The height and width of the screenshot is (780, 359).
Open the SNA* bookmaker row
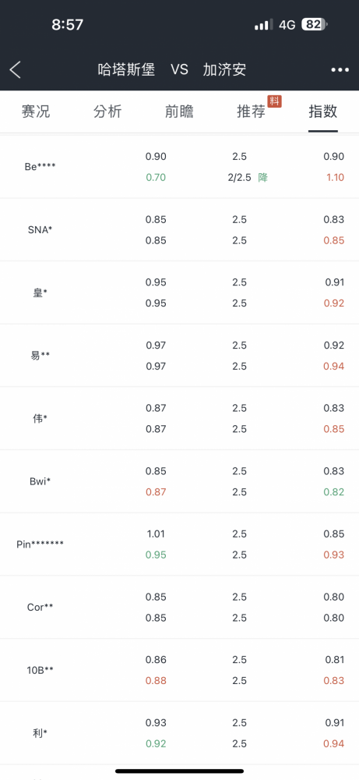click(179, 230)
